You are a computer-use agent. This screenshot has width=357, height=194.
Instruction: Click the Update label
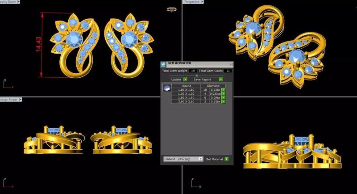[176, 79]
